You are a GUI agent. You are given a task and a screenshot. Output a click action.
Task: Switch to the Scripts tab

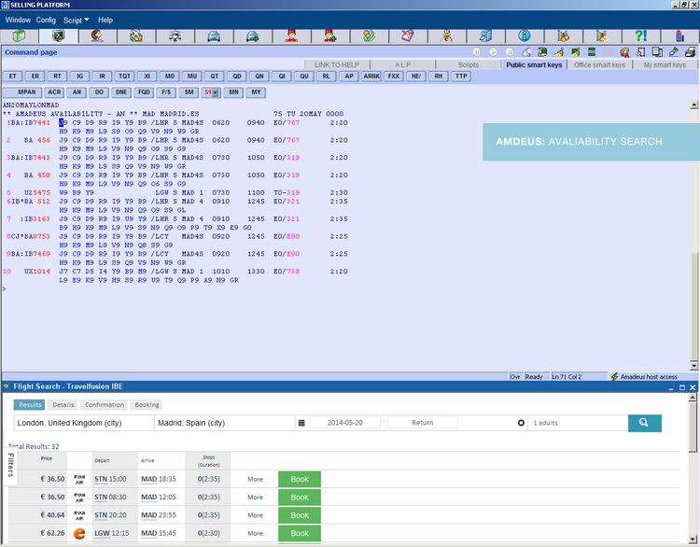pyautogui.click(x=469, y=64)
